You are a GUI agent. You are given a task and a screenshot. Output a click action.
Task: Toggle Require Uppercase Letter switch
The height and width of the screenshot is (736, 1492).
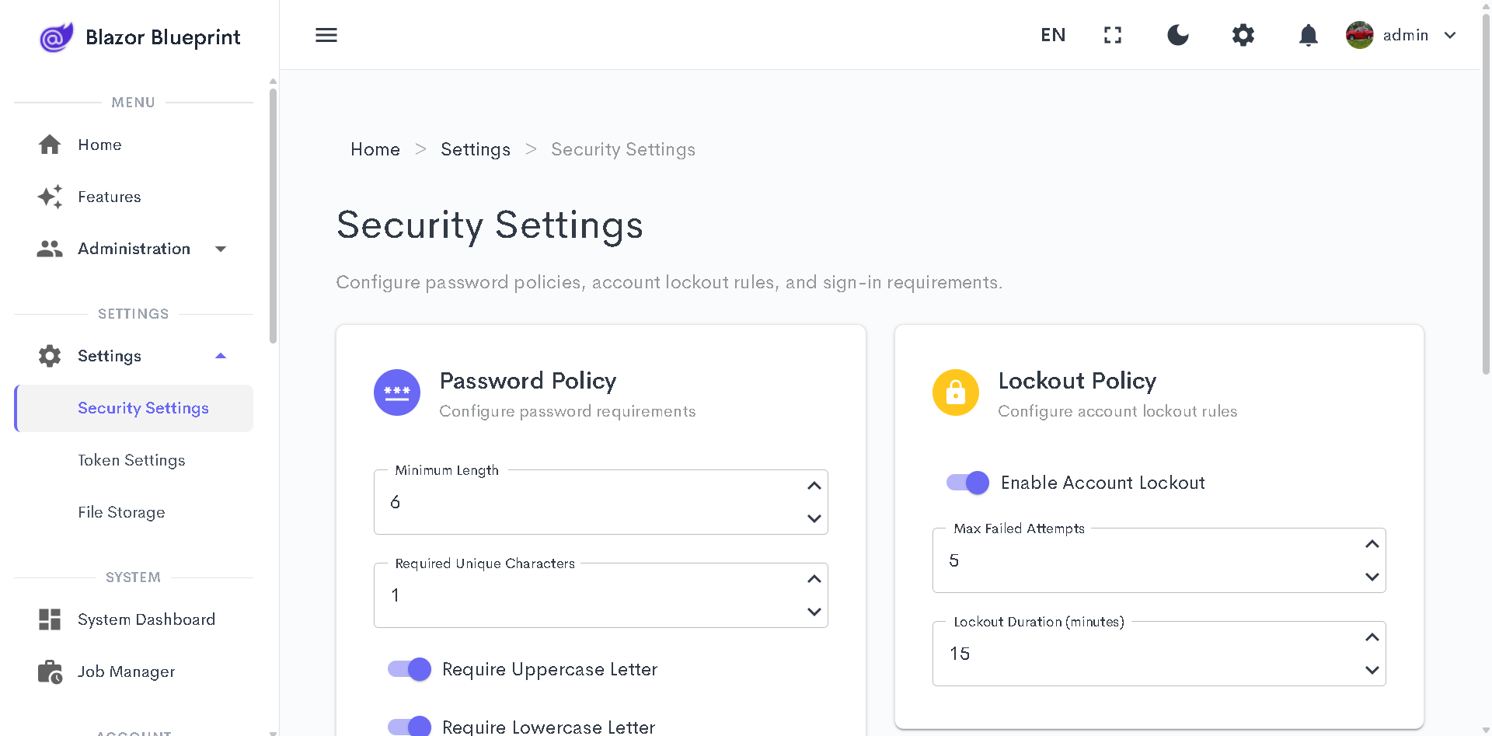coord(410,669)
